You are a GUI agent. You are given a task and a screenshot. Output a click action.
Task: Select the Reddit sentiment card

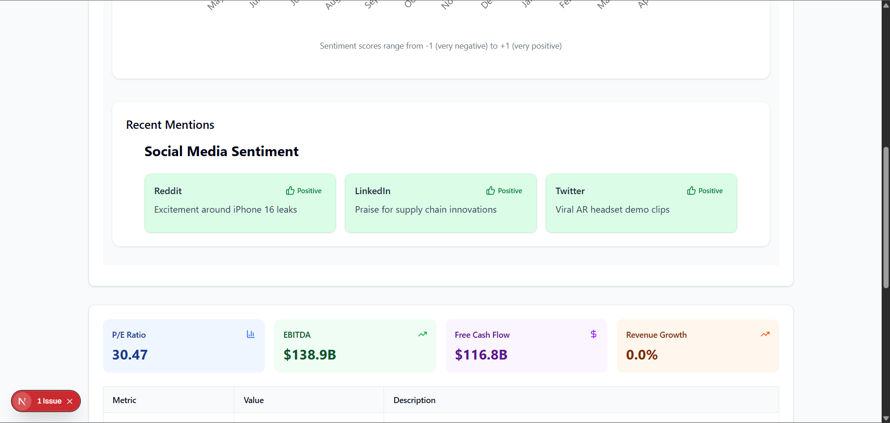click(240, 203)
